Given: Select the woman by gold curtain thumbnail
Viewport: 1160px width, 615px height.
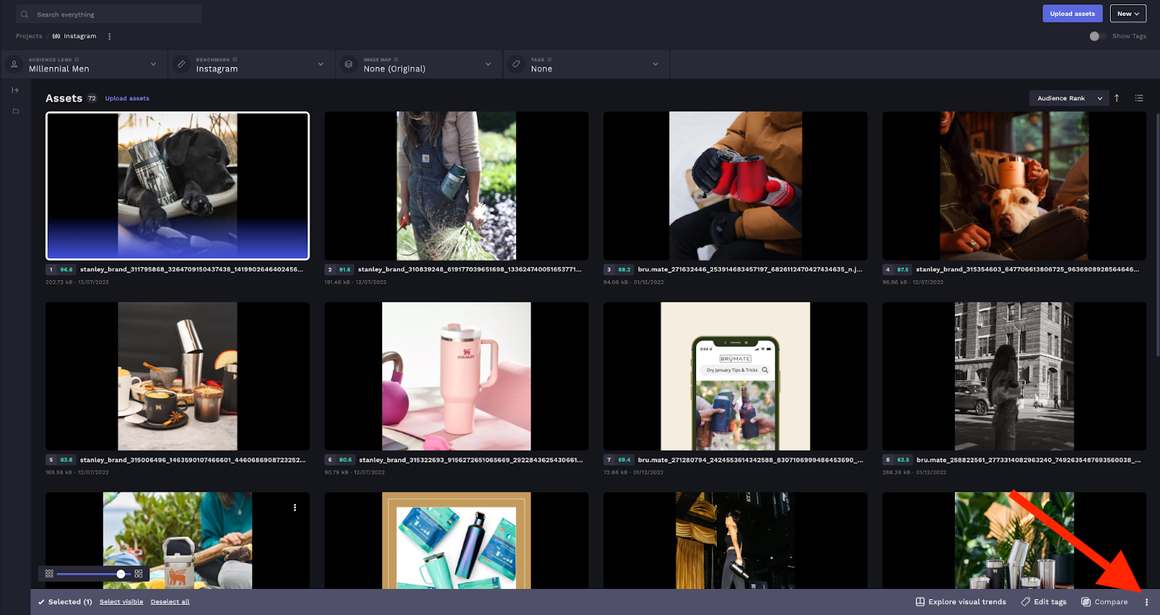Looking at the screenshot, I should [735, 540].
